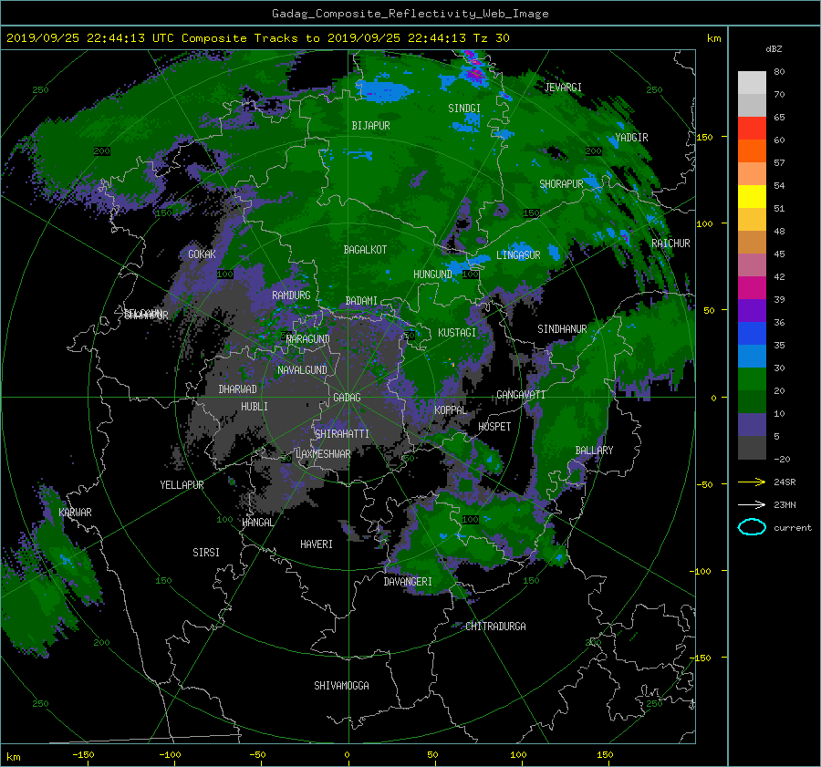
Task: Click the LAXMESHWAR city label
Action: 323,454
